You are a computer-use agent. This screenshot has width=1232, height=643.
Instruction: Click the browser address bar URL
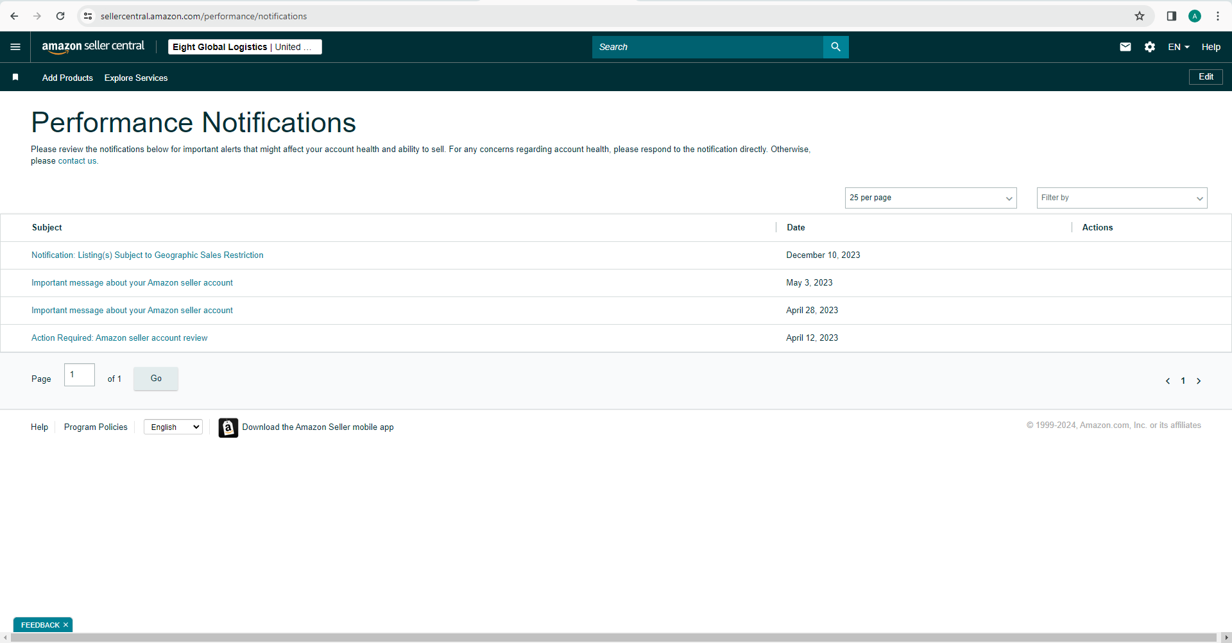(x=203, y=16)
